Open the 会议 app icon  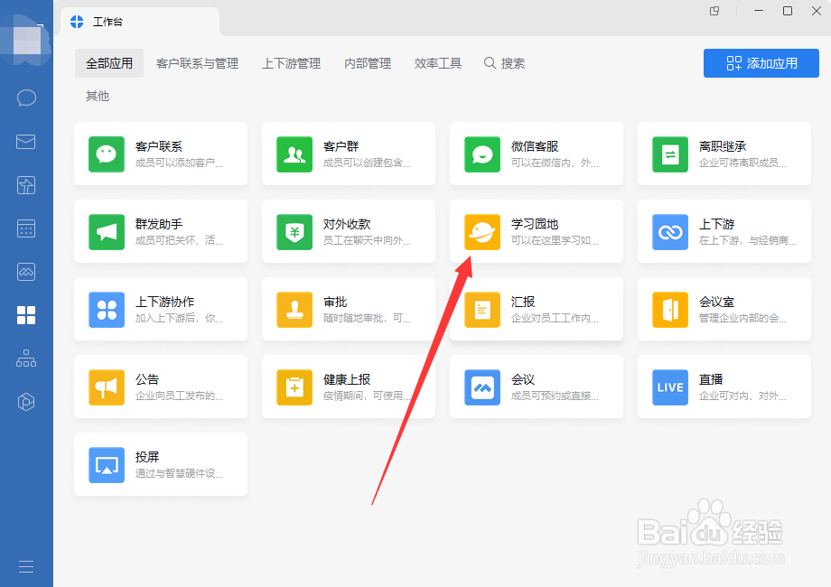click(482, 387)
